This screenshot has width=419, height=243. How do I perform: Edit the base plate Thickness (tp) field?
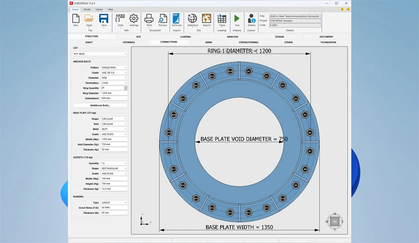tap(114, 150)
